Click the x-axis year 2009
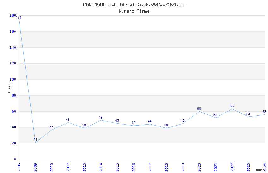 35,167
